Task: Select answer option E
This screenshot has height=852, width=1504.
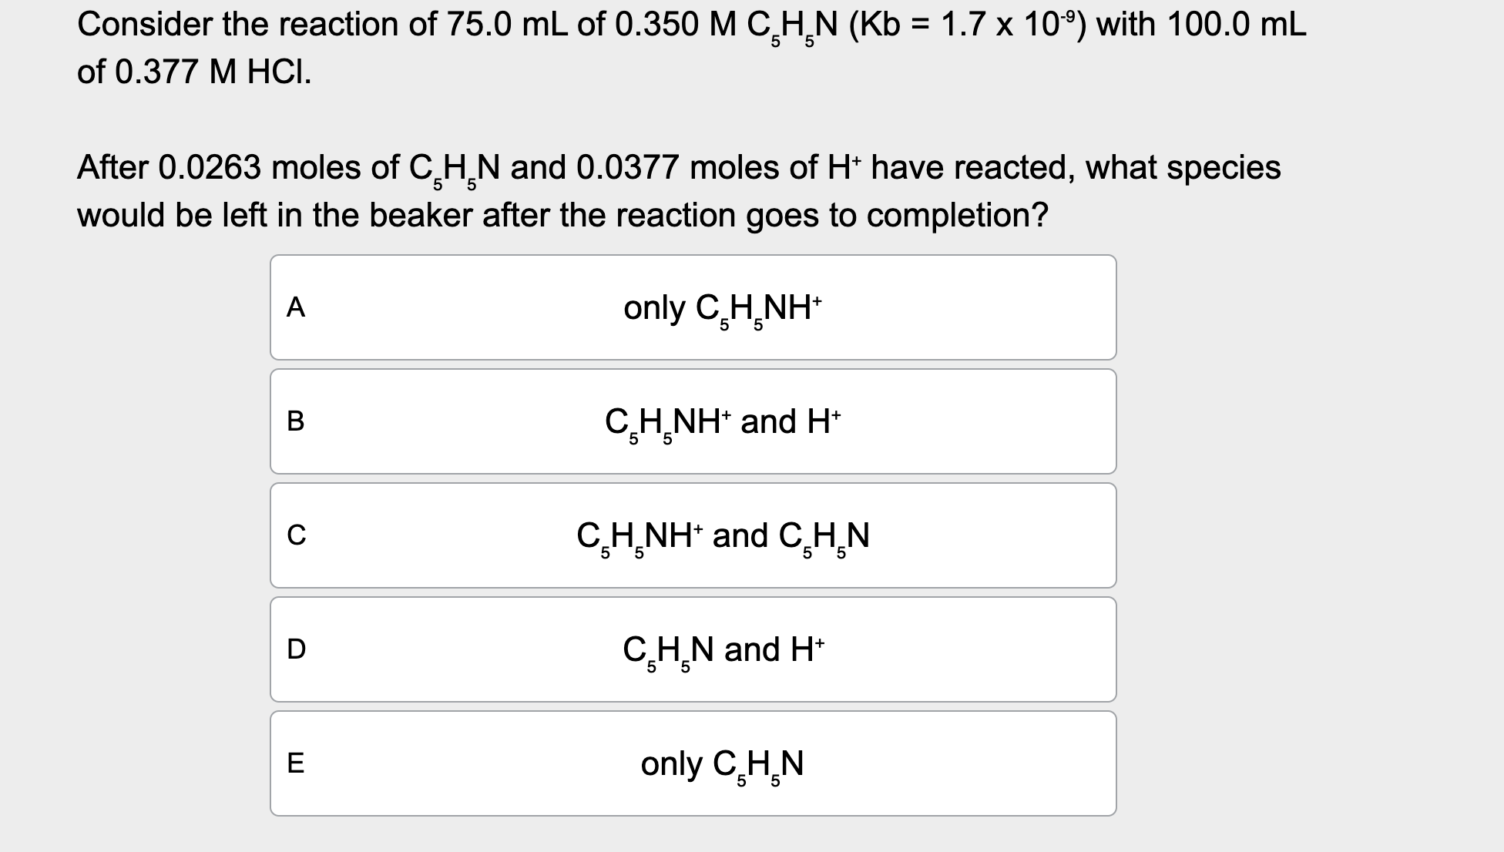Action: tap(693, 762)
